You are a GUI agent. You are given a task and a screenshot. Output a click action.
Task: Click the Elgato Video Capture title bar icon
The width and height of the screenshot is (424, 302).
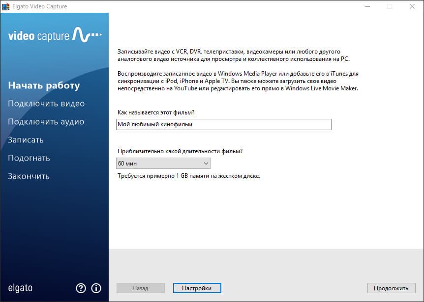[x=6, y=6]
